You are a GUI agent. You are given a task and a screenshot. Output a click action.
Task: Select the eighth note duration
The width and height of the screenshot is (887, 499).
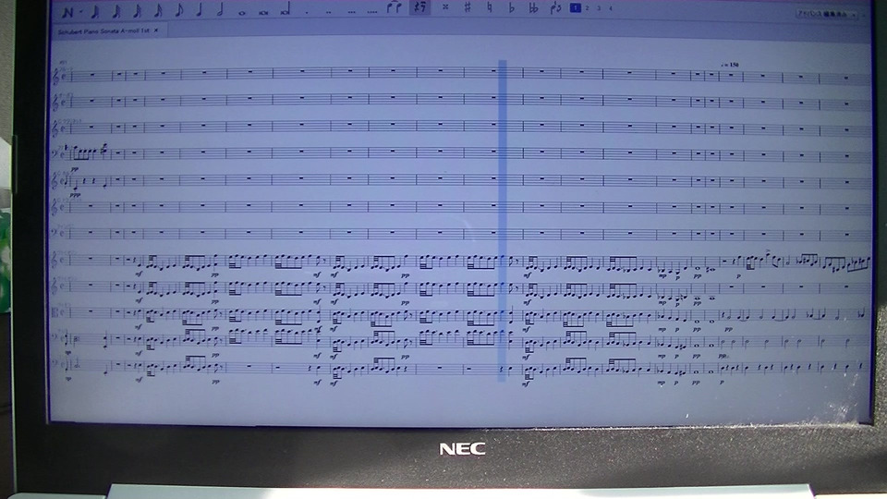click(x=179, y=10)
